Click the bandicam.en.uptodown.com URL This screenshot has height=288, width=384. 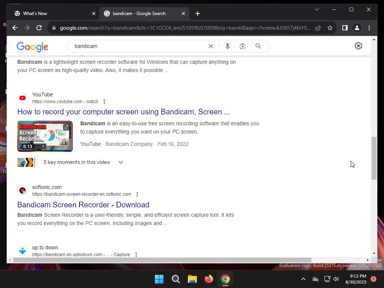81,255
